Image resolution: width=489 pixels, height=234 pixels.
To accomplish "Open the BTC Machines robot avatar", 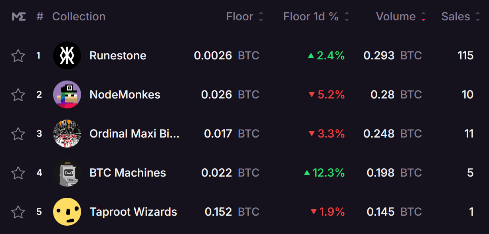I will [67, 173].
